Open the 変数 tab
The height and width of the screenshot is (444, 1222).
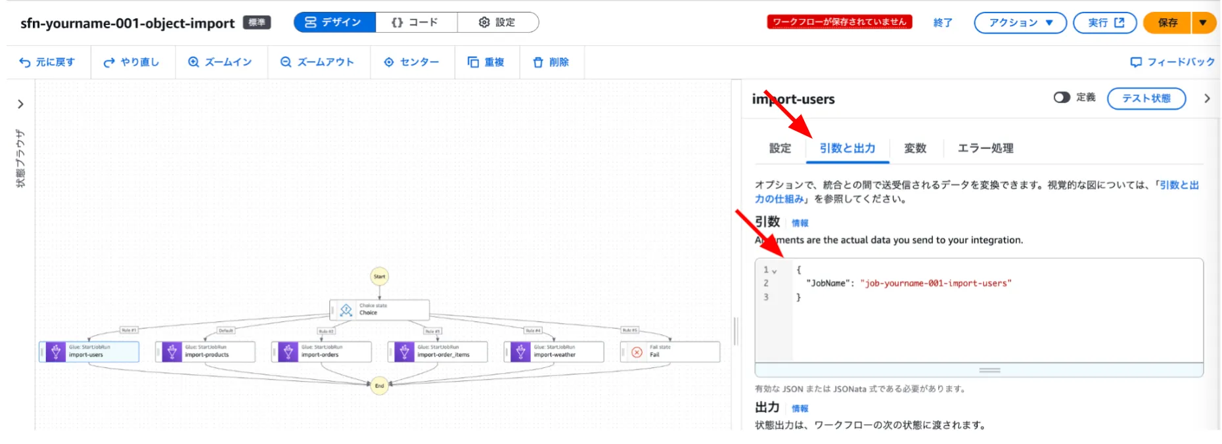[915, 148]
